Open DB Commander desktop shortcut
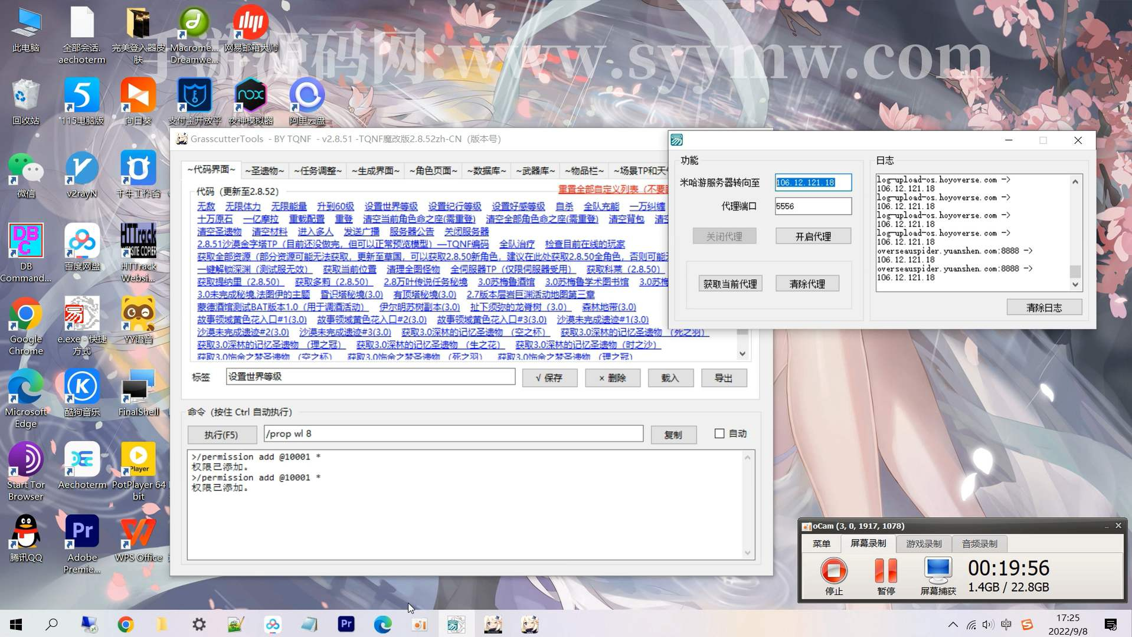The height and width of the screenshot is (637, 1132). tap(26, 254)
